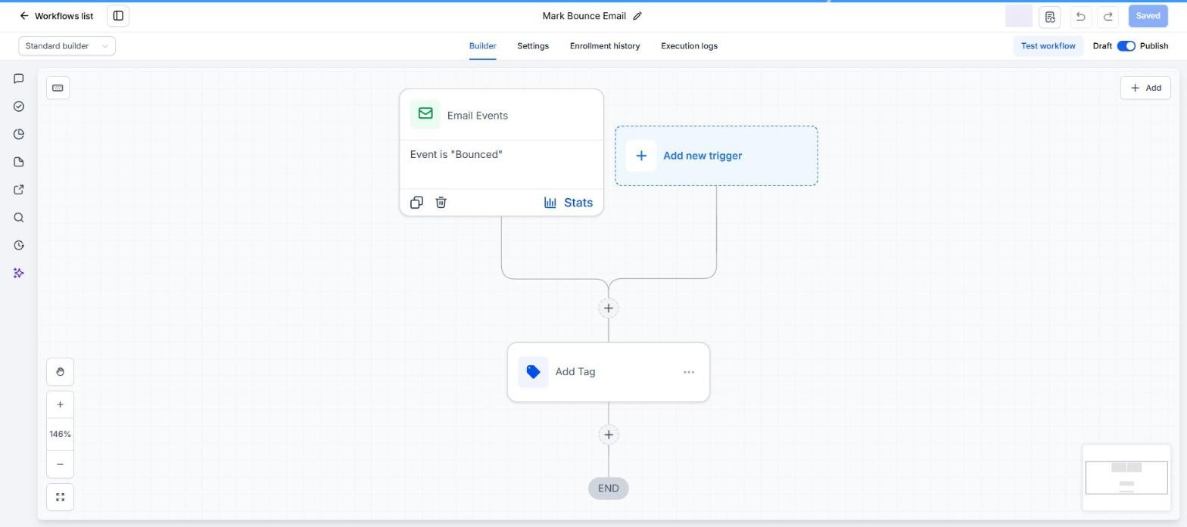Screen dimensions: 1187x527
Task: Open keyboard shortcuts icon on canvas
Action: coord(58,88)
